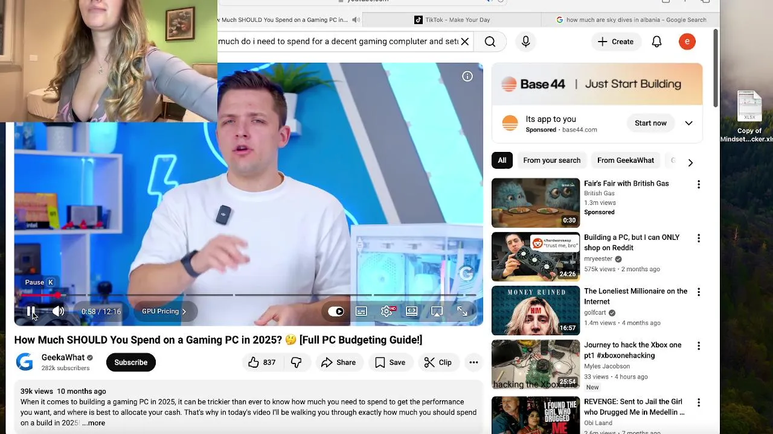
Task: Expand the Base44 ad chevron
Action: coord(688,123)
